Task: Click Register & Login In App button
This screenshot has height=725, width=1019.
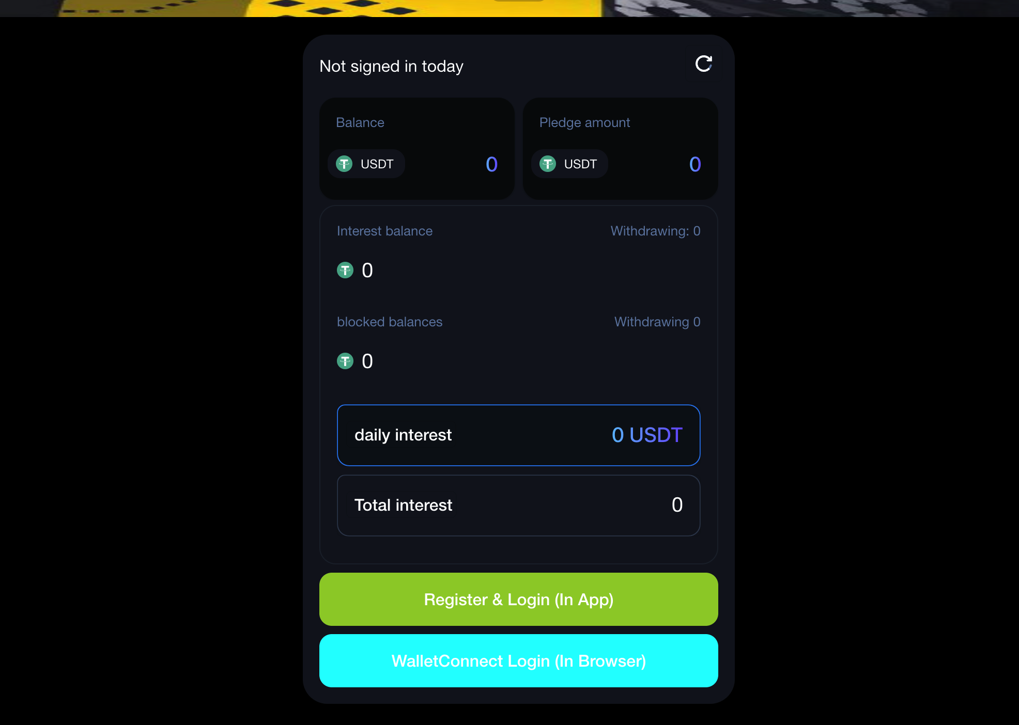Action: click(x=518, y=600)
